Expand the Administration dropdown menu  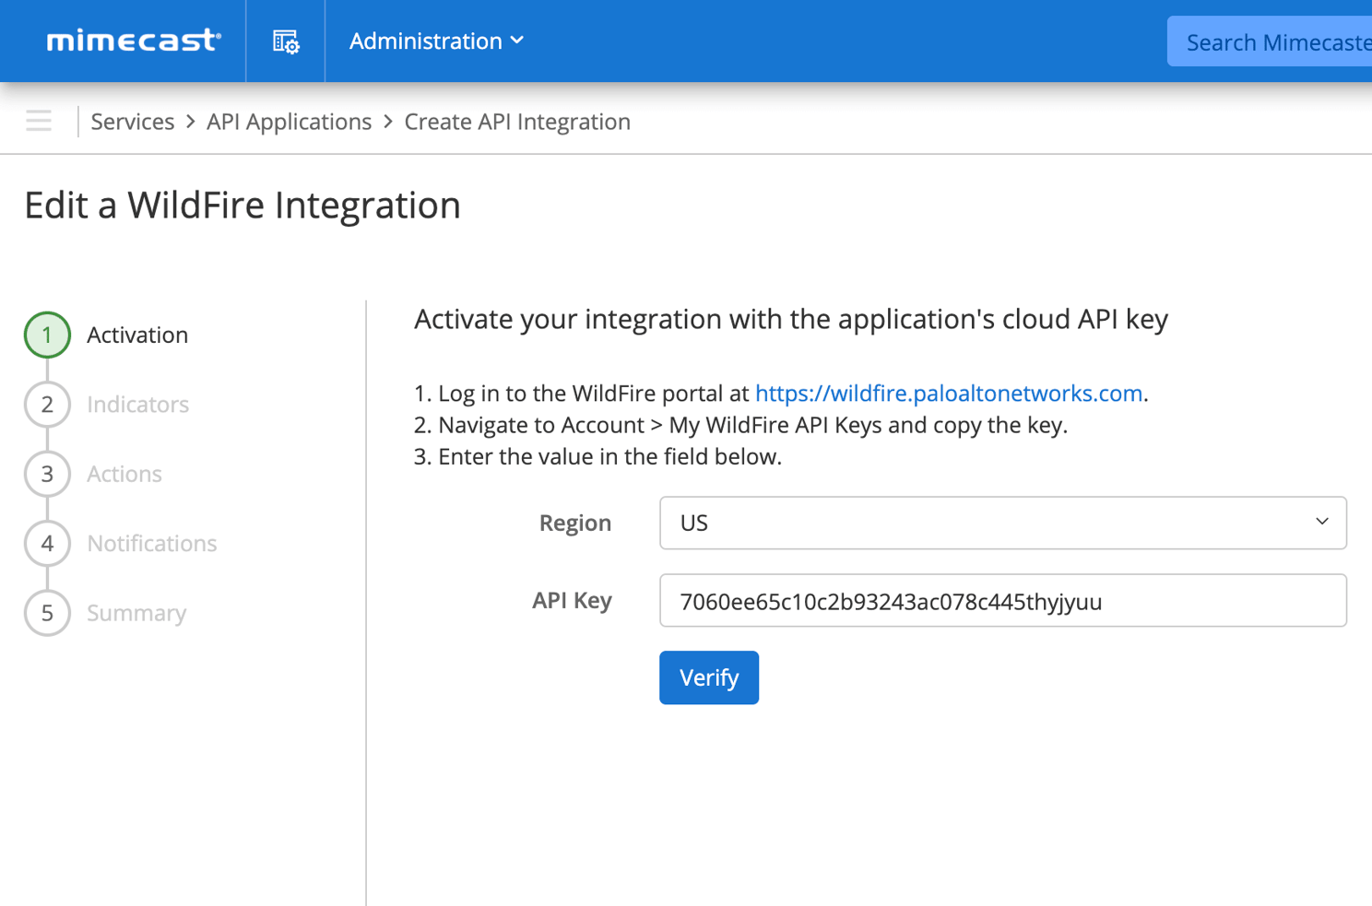[x=436, y=41]
